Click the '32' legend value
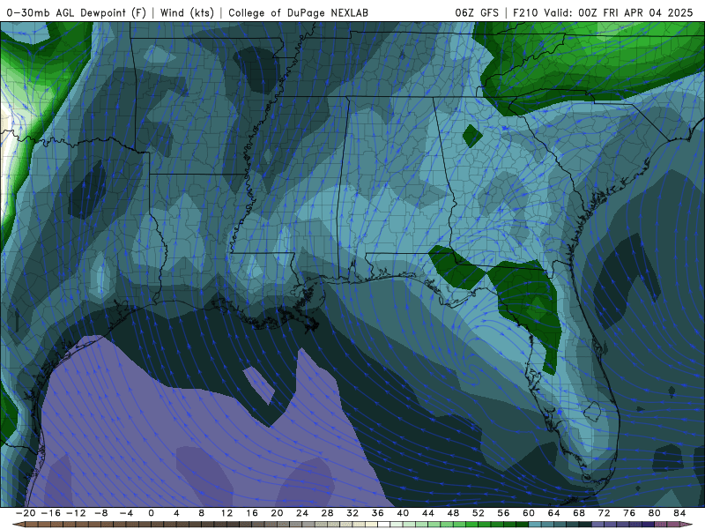 (x=352, y=513)
